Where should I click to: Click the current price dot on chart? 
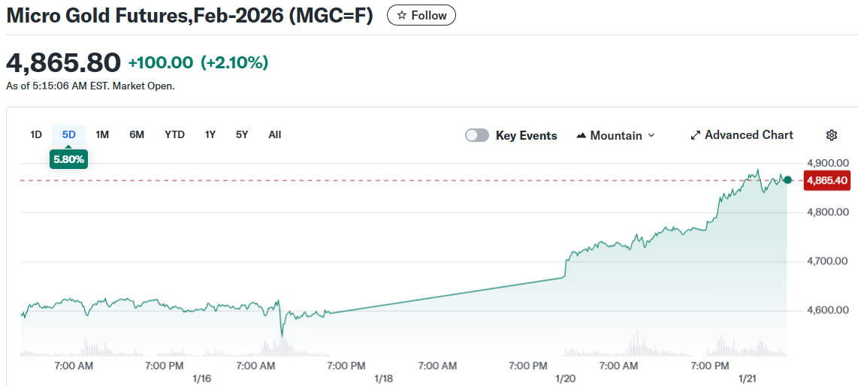787,180
